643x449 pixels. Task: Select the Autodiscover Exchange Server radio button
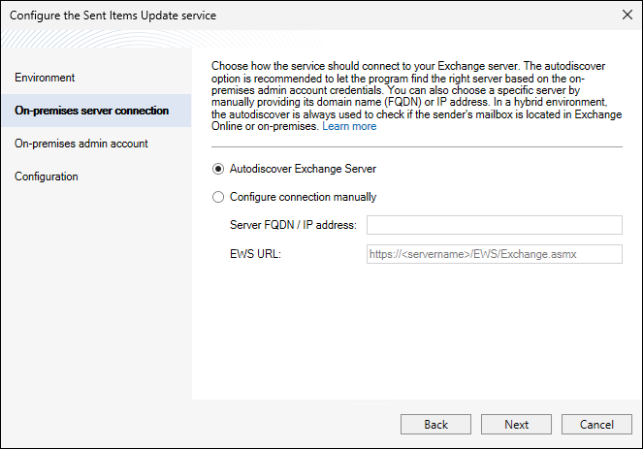coord(217,169)
